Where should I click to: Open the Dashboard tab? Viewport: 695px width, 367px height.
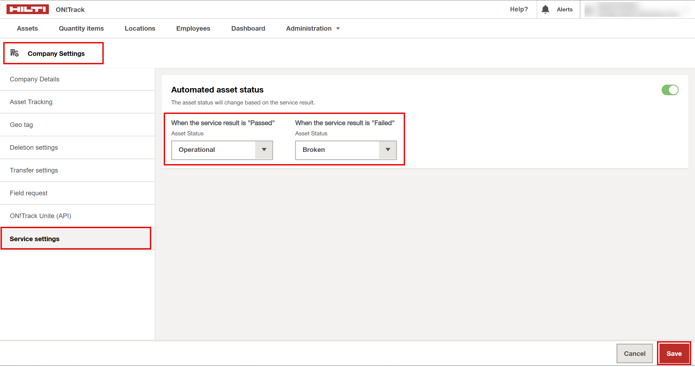[x=248, y=28]
